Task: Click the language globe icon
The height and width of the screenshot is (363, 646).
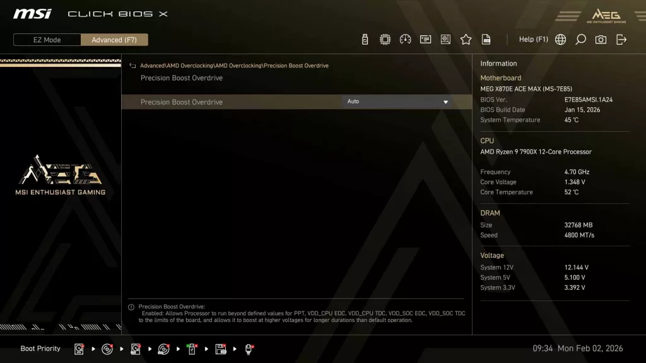Action: point(560,39)
